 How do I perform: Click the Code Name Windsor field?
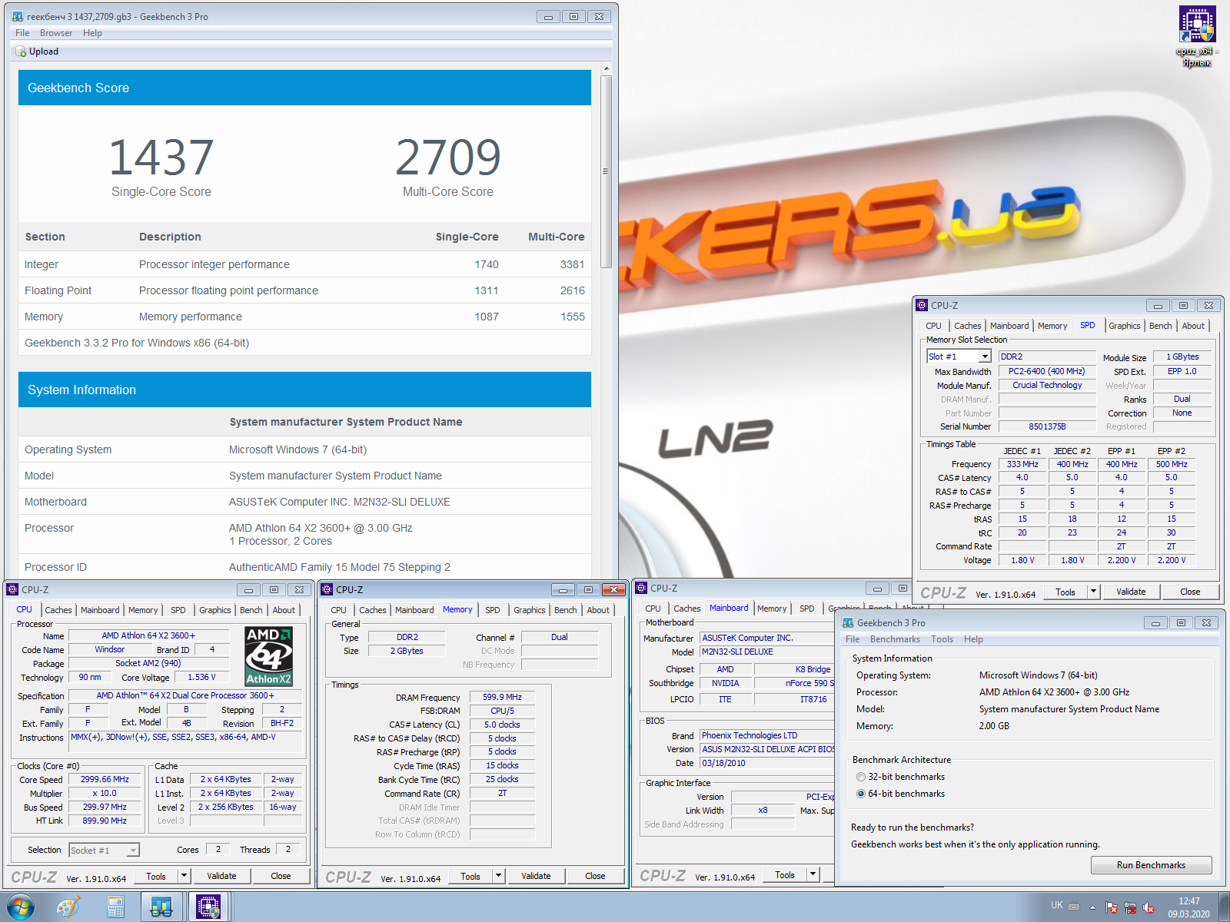(110, 650)
